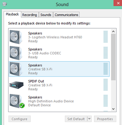The image size is (122, 125).
Task: Go to the Communications tab
Action: pos(66,15)
